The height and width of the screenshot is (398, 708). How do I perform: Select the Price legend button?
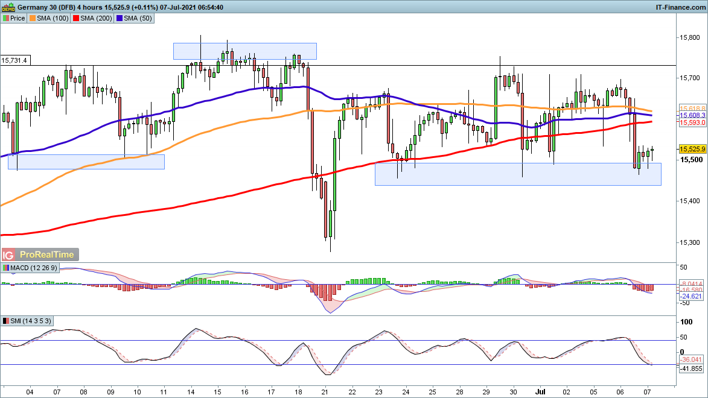coord(14,18)
